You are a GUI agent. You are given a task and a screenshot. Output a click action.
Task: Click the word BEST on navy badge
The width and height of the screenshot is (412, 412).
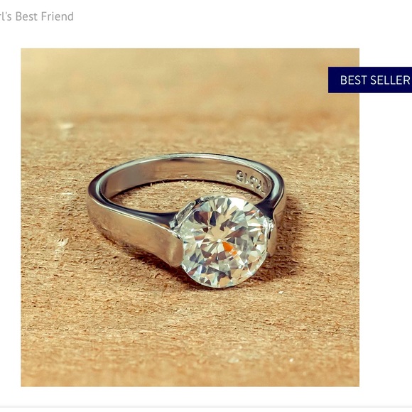(x=354, y=80)
